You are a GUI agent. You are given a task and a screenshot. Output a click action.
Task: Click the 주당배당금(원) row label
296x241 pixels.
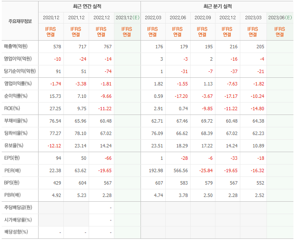pyautogui.click(x=18, y=208)
